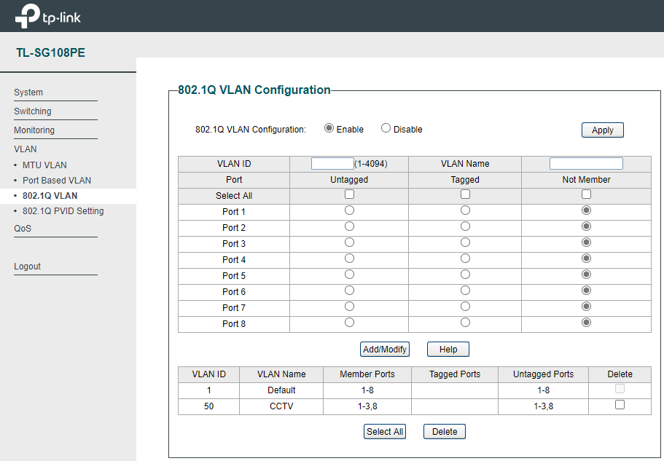Set Port 2 to Tagged

pyautogui.click(x=466, y=226)
